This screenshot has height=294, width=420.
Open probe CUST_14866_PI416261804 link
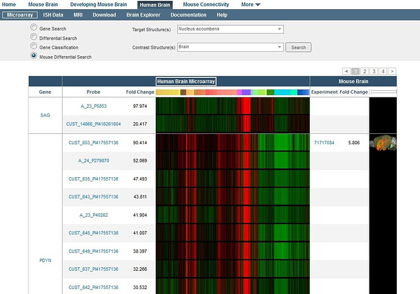[x=94, y=124]
